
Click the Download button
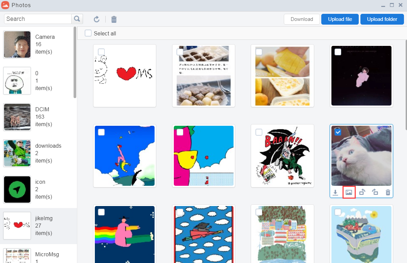pos(302,19)
